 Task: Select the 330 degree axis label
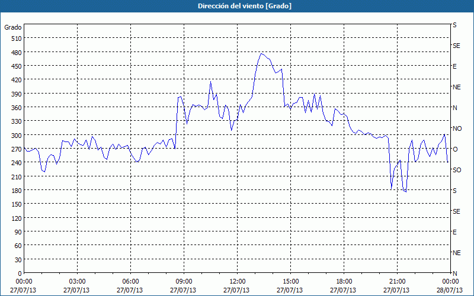(x=17, y=121)
